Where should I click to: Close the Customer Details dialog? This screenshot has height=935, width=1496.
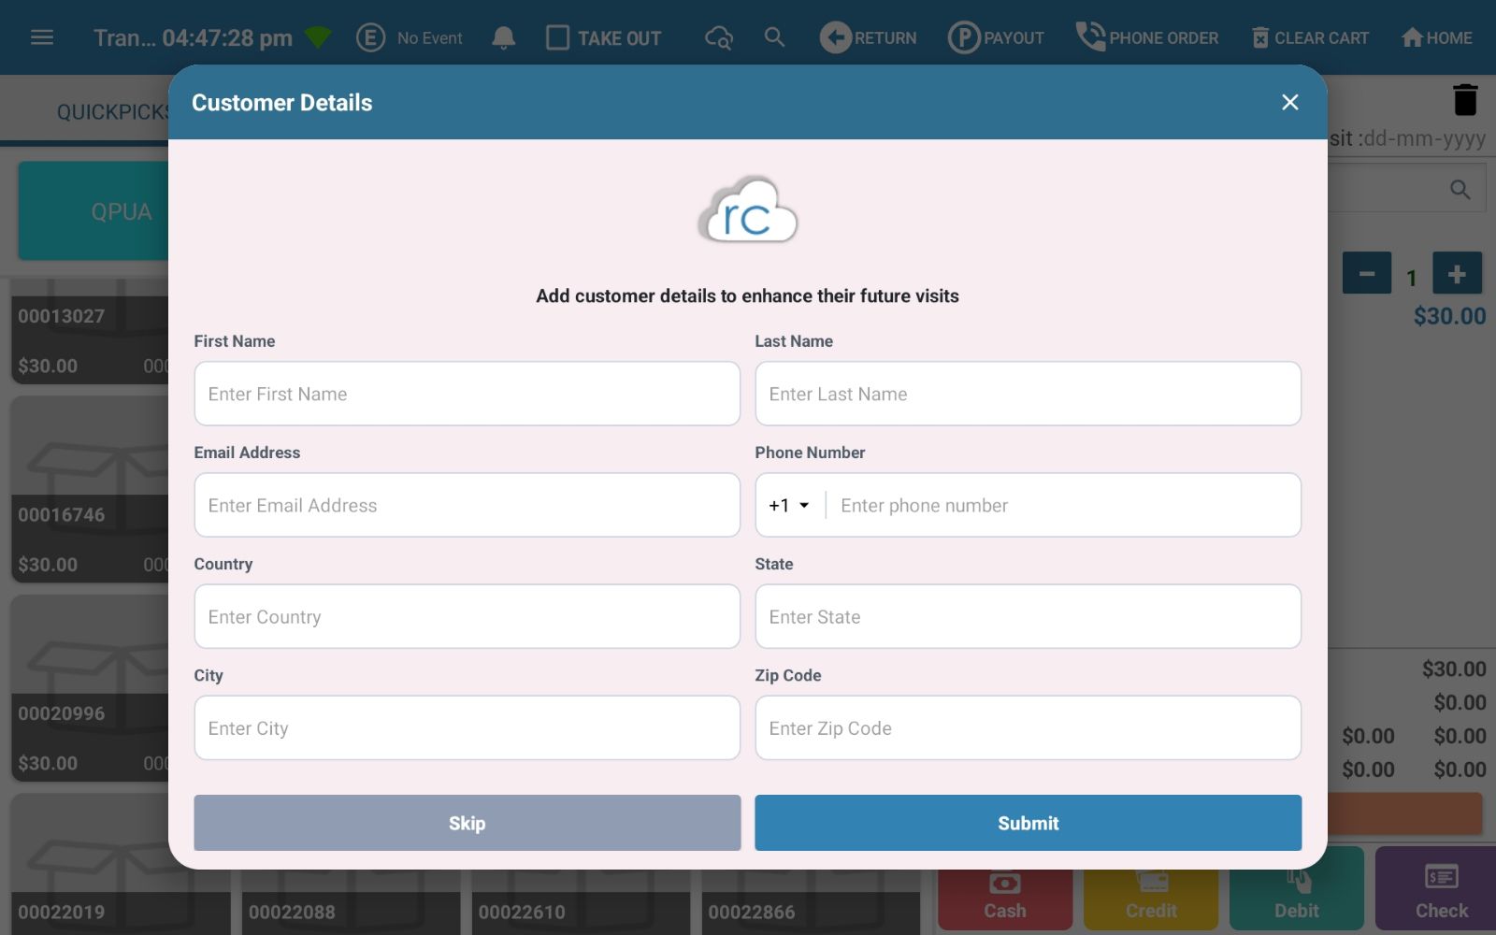(1290, 102)
